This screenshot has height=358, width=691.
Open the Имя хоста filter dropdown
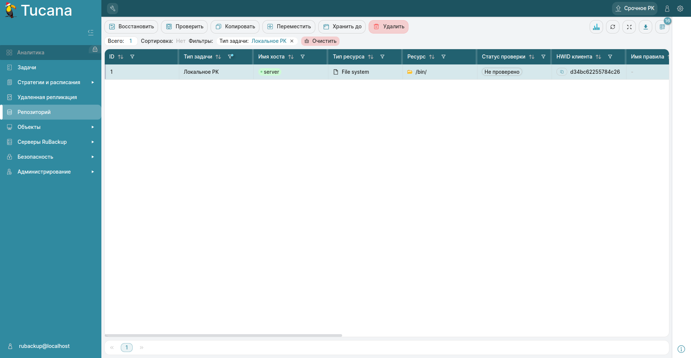303,57
